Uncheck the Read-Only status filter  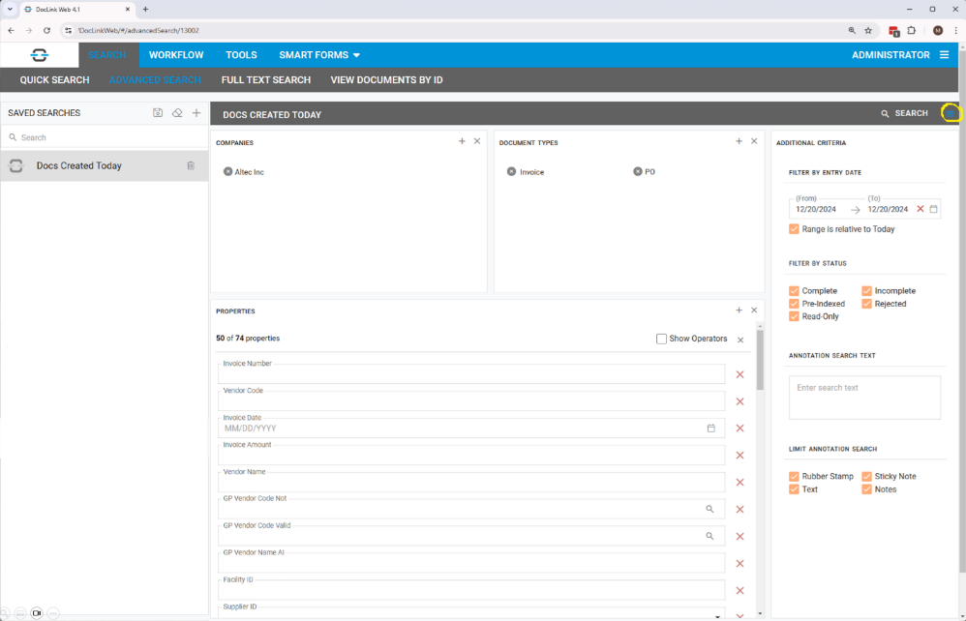point(794,316)
